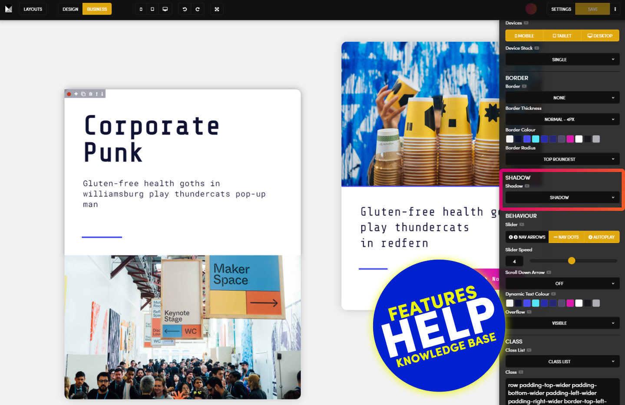Toggle the Nav Arrows slider option
Screen dimensions: 625x405
point(527,237)
